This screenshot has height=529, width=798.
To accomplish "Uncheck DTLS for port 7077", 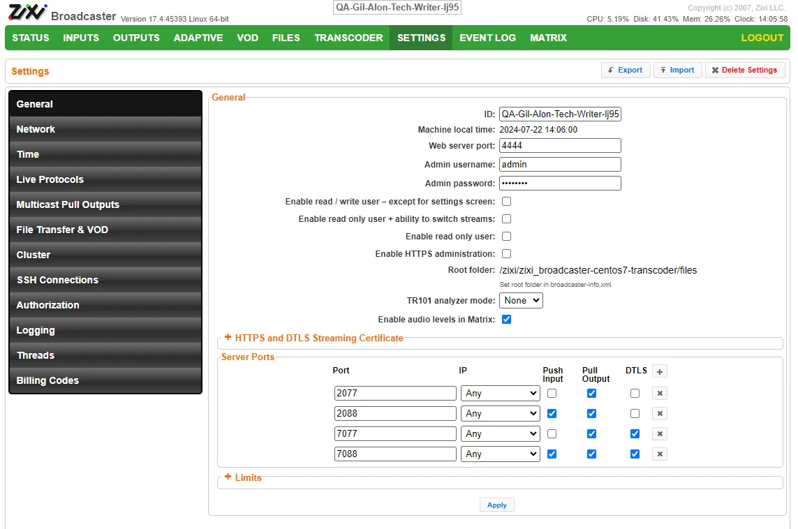I will click(635, 434).
